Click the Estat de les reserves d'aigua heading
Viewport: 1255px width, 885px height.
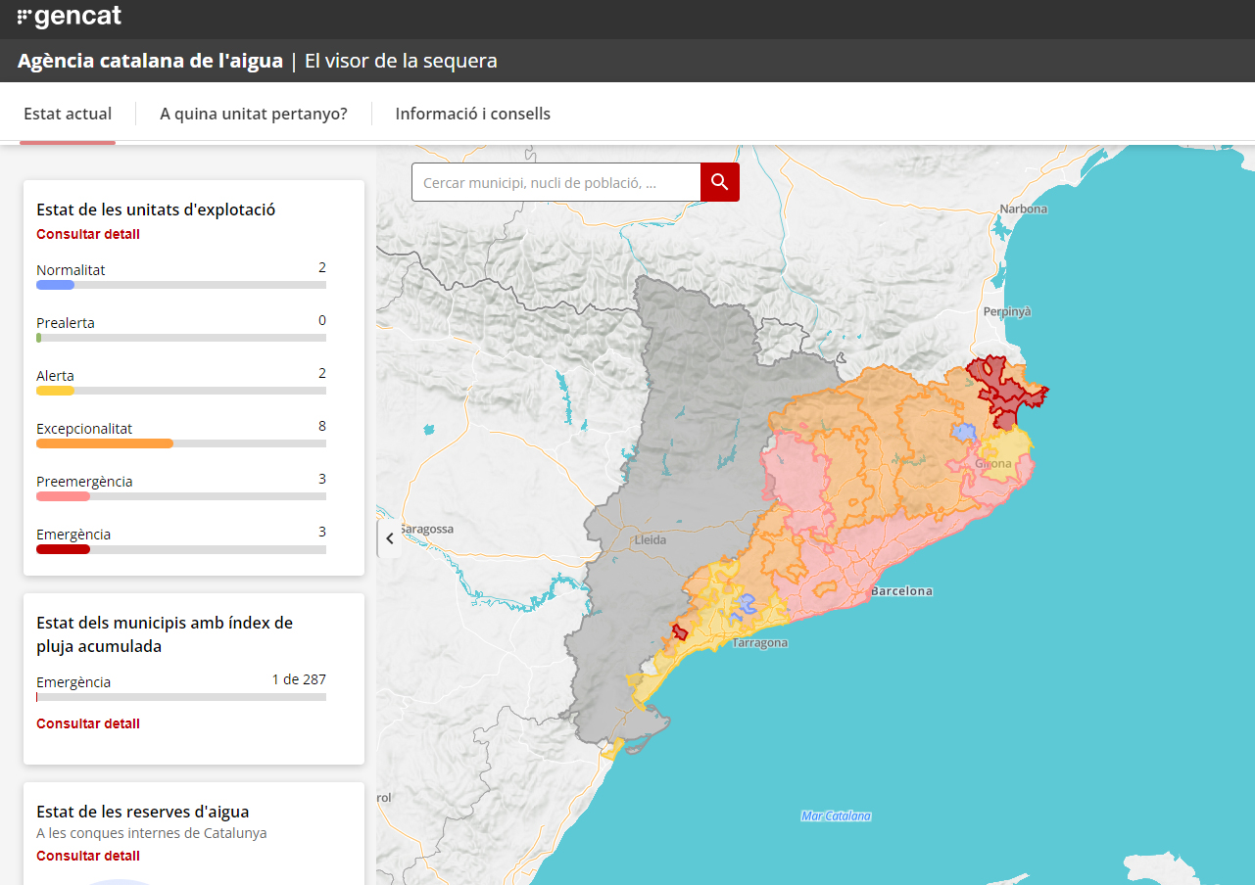pyautogui.click(x=143, y=812)
